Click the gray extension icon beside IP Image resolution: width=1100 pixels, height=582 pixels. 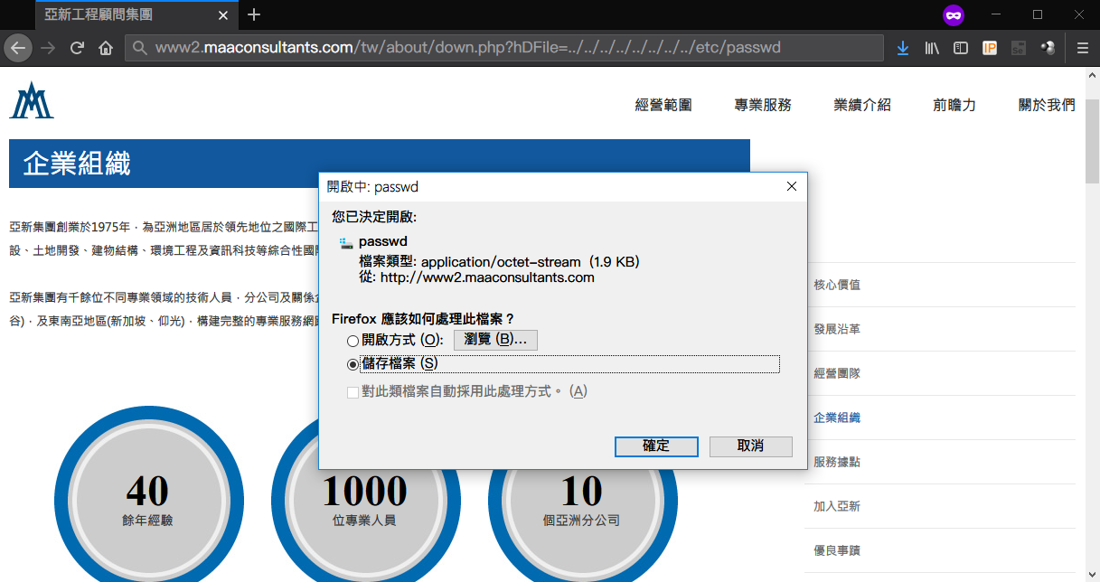[1019, 48]
